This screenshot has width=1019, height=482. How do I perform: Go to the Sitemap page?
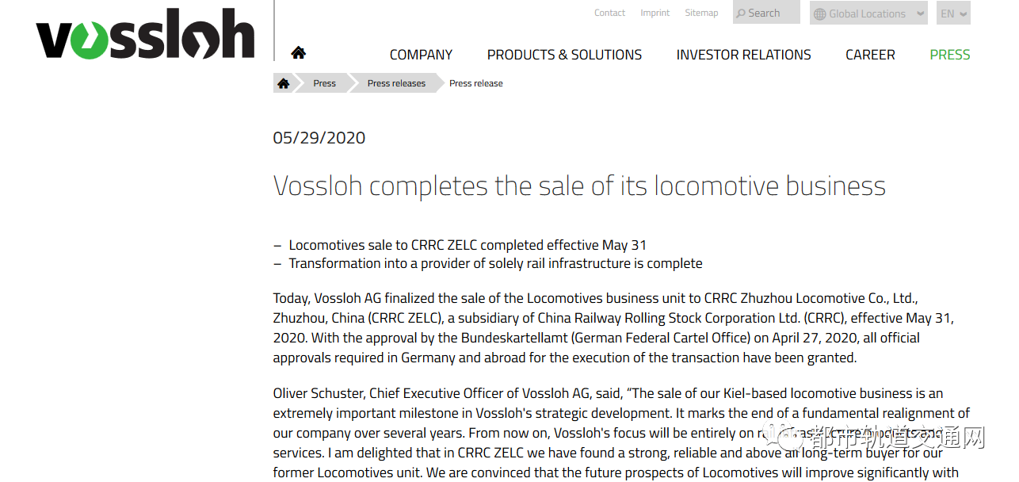coord(701,13)
